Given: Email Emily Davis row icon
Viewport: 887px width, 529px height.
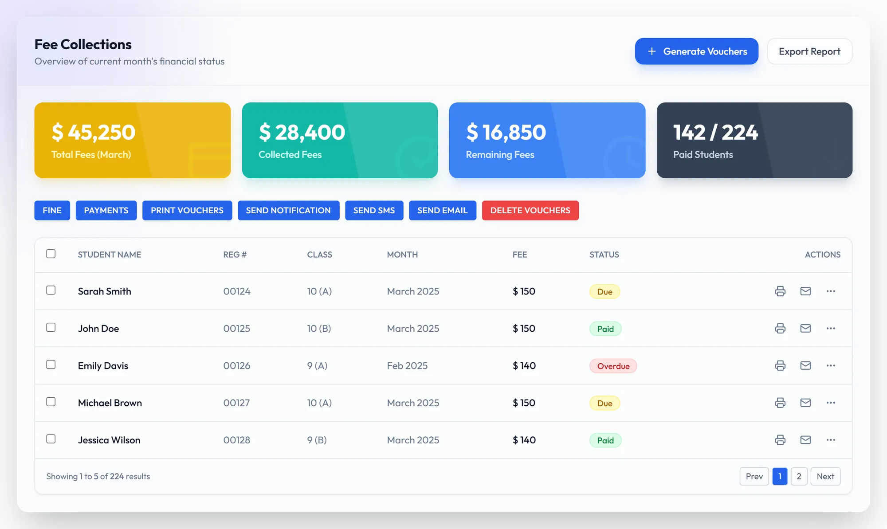Looking at the screenshot, I should pos(805,366).
